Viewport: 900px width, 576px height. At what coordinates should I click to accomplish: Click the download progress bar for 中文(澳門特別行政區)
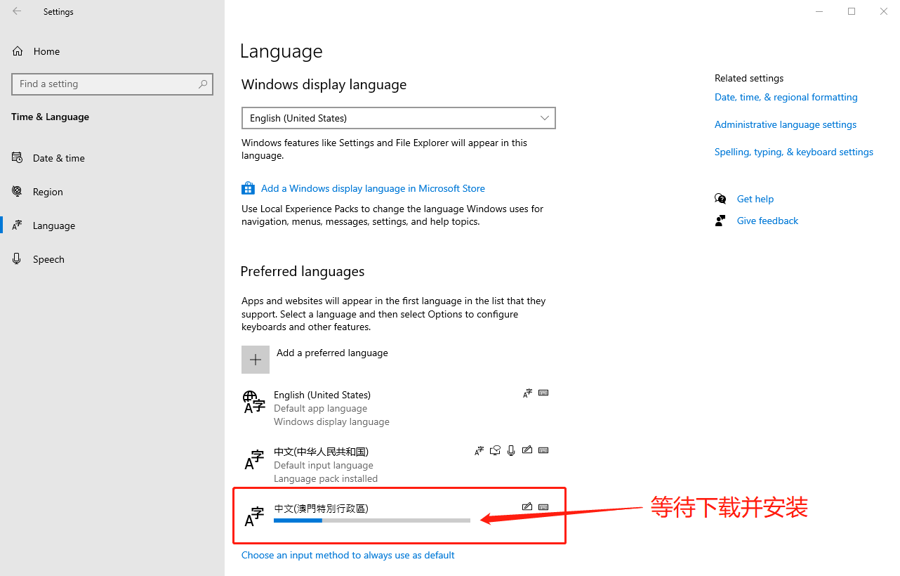(x=372, y=521)
